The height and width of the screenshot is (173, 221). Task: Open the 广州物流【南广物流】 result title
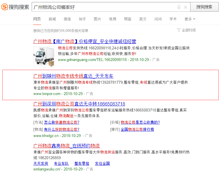(85, 41)
